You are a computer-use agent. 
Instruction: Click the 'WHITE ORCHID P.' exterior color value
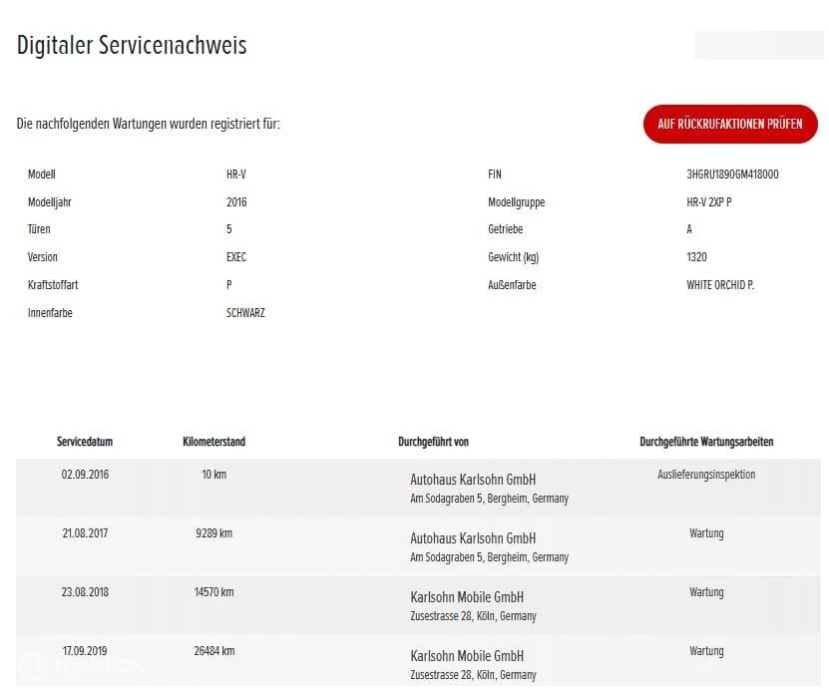pos(720,285)
